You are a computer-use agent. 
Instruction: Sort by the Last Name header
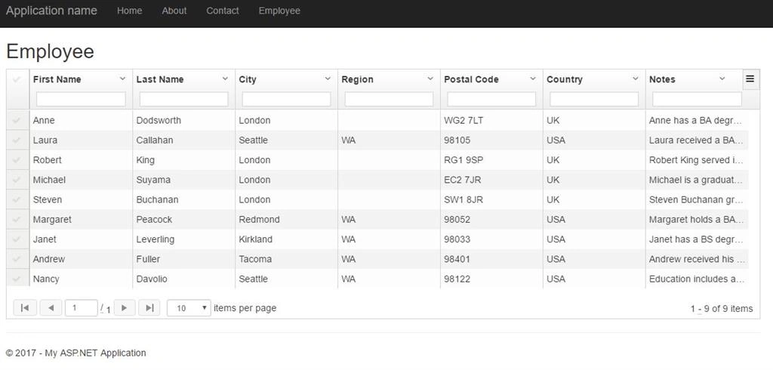point(160,79)
